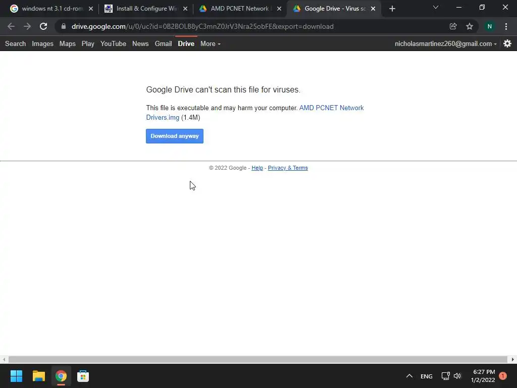Switch to the 'AMD PCNET Network' tab
Viewport: 517px width, 388px height.
pos(240,9)
